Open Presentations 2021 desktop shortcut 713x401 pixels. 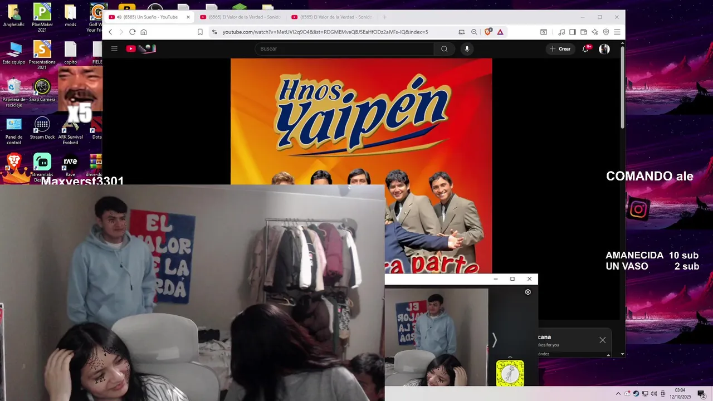click(42, 55)
